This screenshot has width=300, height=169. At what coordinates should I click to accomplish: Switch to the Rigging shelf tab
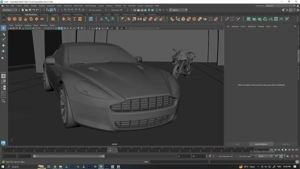tap(55, 15)
